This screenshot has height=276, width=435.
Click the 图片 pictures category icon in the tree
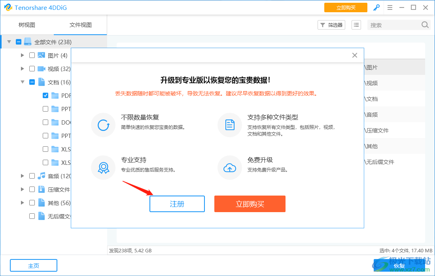[42, 55]
